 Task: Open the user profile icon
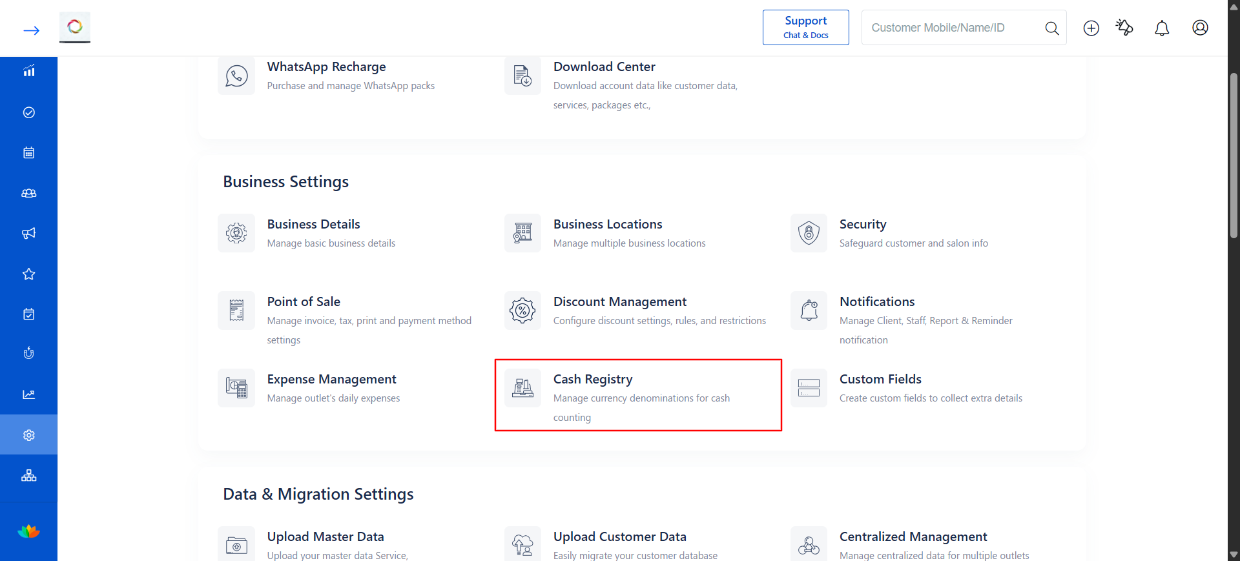click(1200, 28)
